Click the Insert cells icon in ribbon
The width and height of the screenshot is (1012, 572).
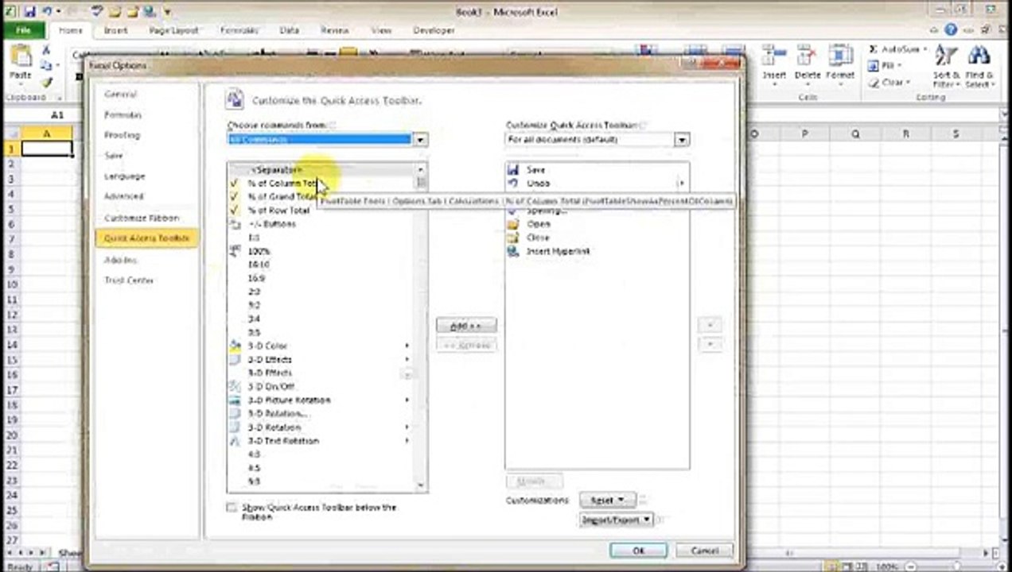point(773,56)
